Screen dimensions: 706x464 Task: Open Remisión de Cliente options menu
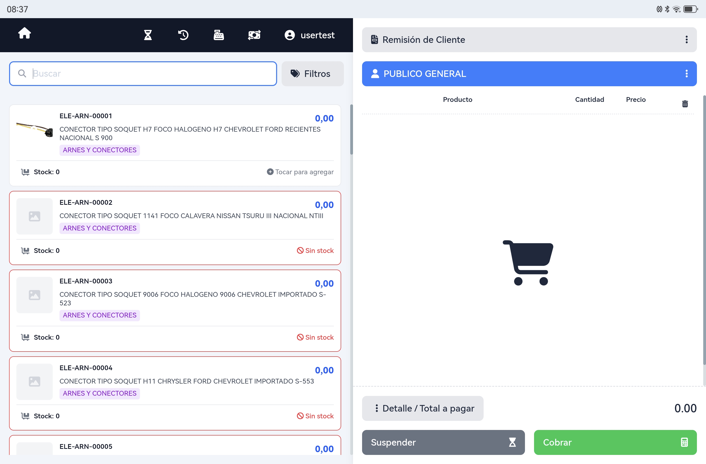click(x=686, y=40)
